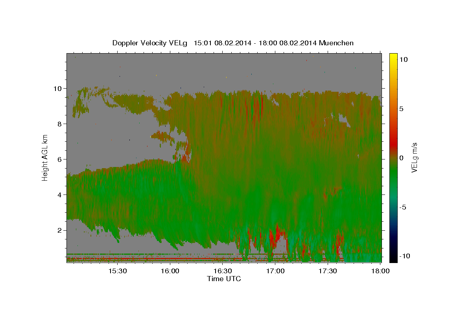The image size is (472, 315).
Task: Click the height axis label 8
Action: pyautogui.click(x=60, y=124)
